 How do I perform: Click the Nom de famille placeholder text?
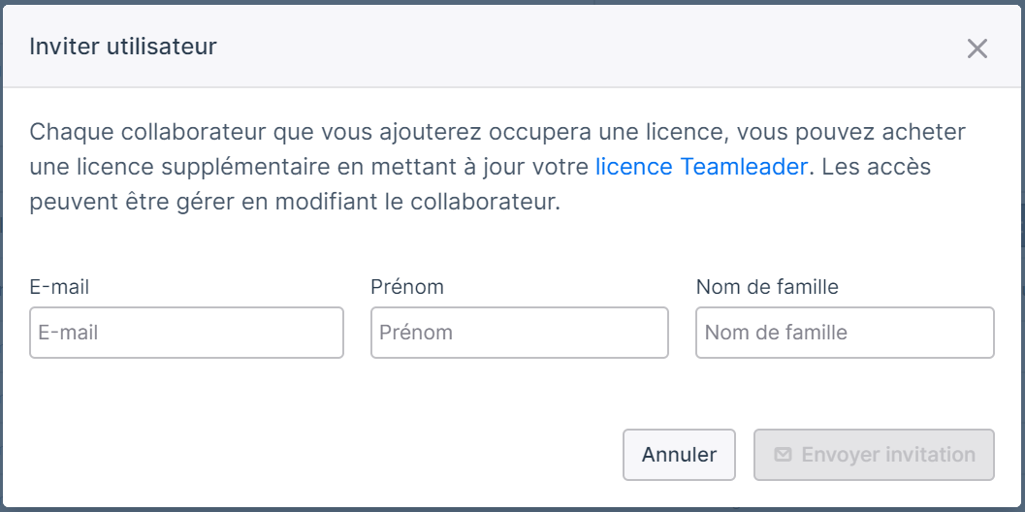click(x=776, y=333)
